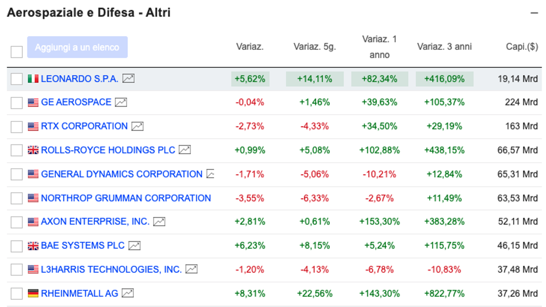
Task: Open chart icon beside GE AEROSPACE
Action: pos(121,102)
